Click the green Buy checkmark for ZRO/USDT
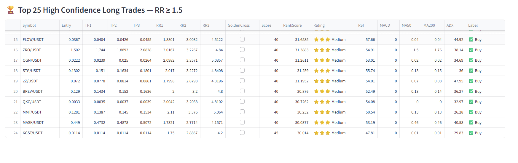Screen dimensions: 518x163 tap(471, 50)
